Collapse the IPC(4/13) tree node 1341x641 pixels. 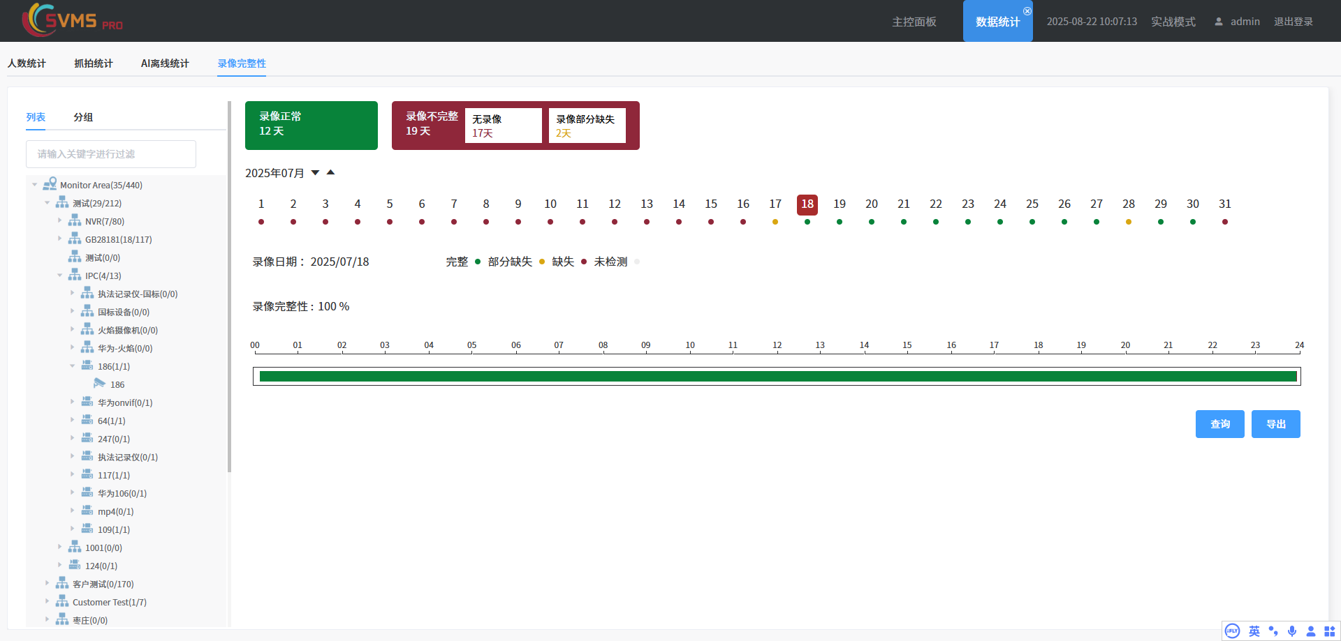click(60, 276)
